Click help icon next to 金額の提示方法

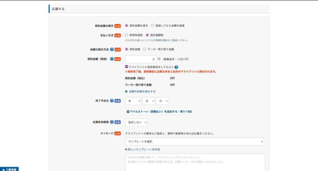(112, 49)
